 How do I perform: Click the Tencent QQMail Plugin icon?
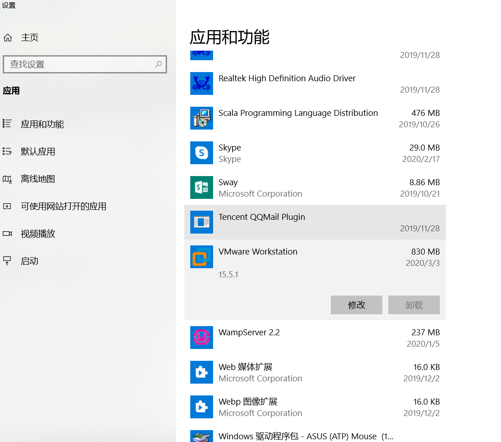click(x=202, y=222)
